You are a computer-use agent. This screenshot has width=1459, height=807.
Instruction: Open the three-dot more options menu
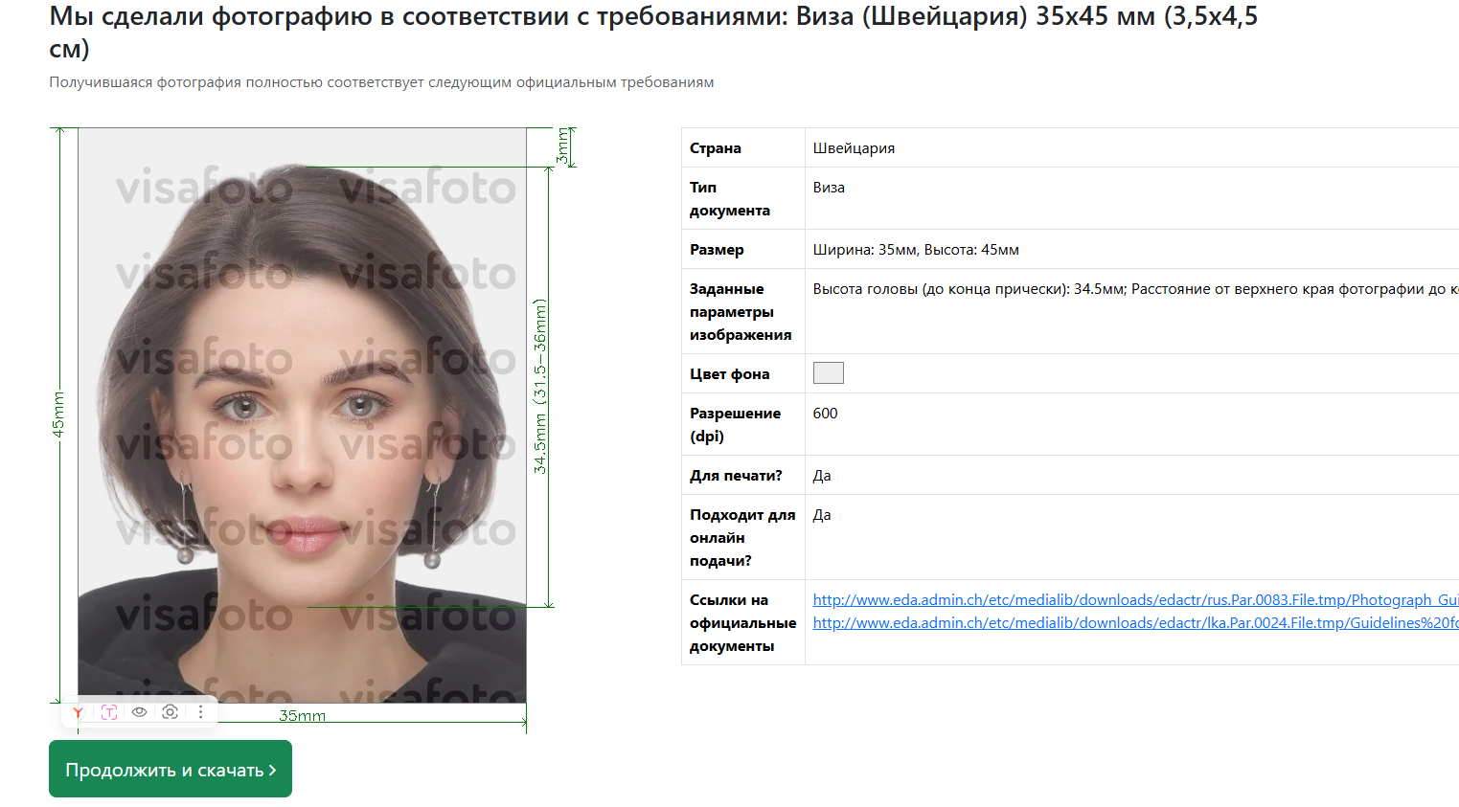pyautogui.click(x=200, y=712)
